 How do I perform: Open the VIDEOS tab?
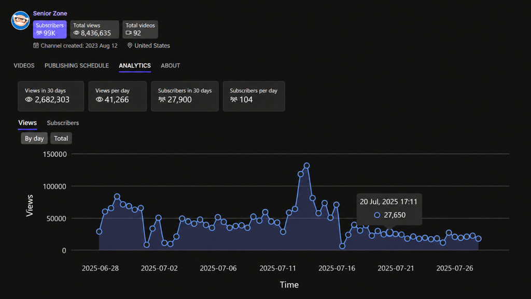(x=24, y=65)
